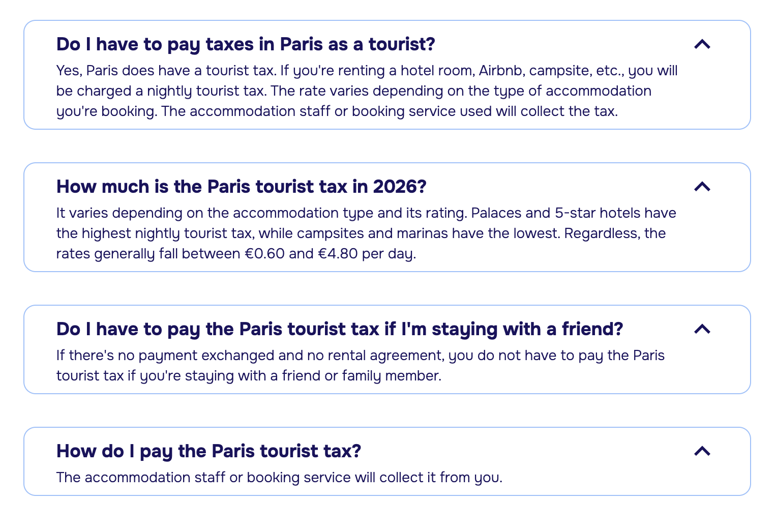Screen dimensions: 776x529
Task: Click the staying with a friend question heading
Action: click(x=339, y=329)
